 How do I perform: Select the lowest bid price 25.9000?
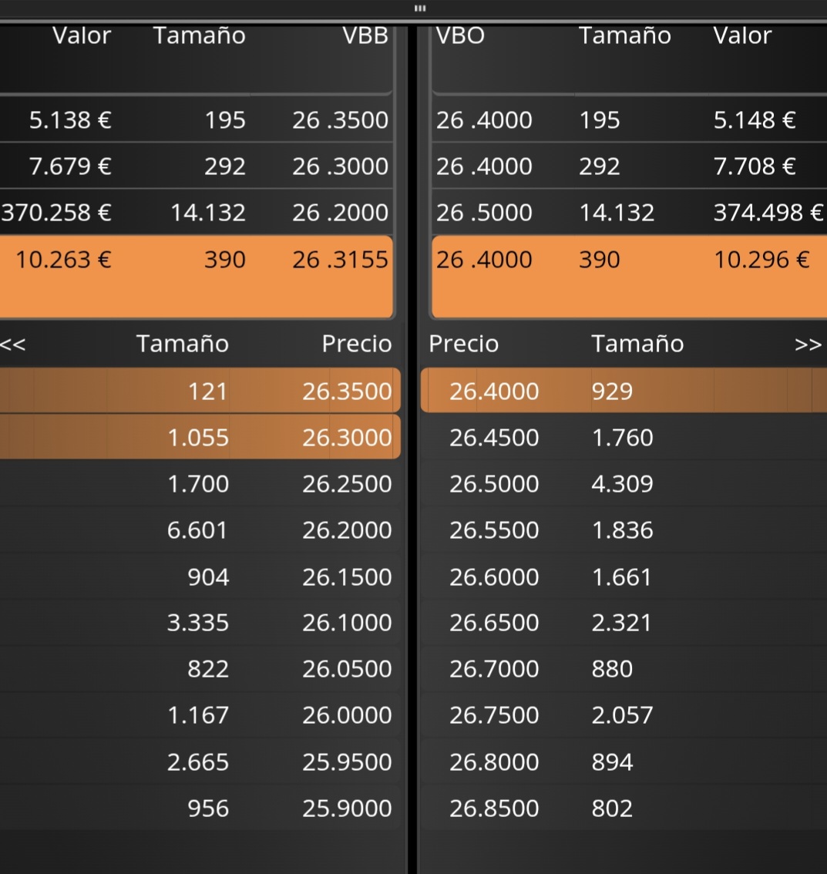347,808
